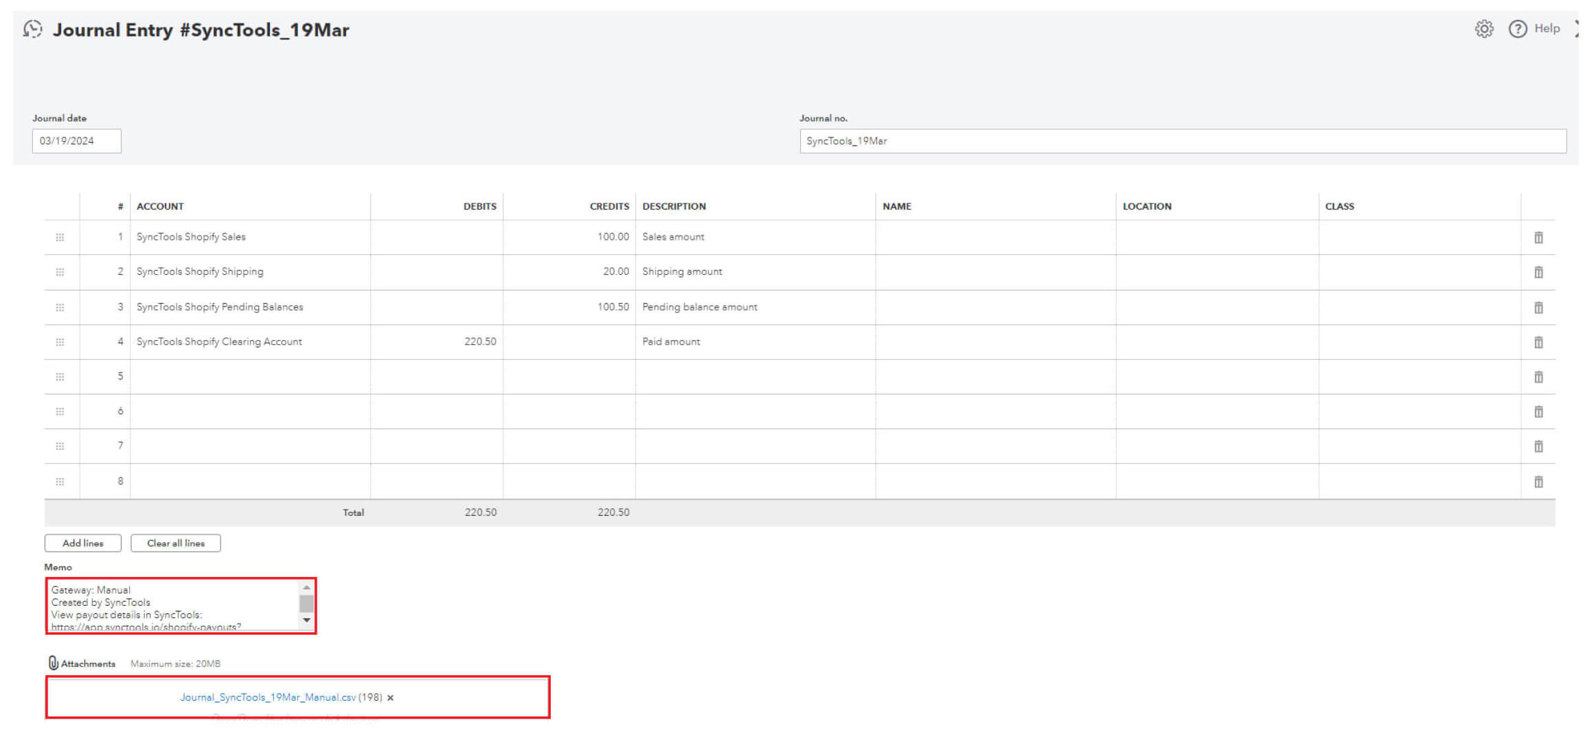Click credit amount 20.00
The width and height of the screenshot is (1596, 735).
click(616, 272)
